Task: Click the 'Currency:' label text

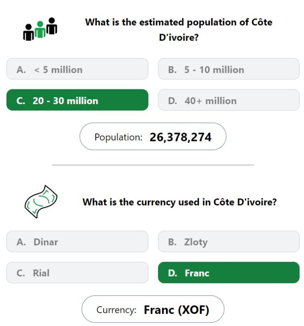Action: [116, 310]
